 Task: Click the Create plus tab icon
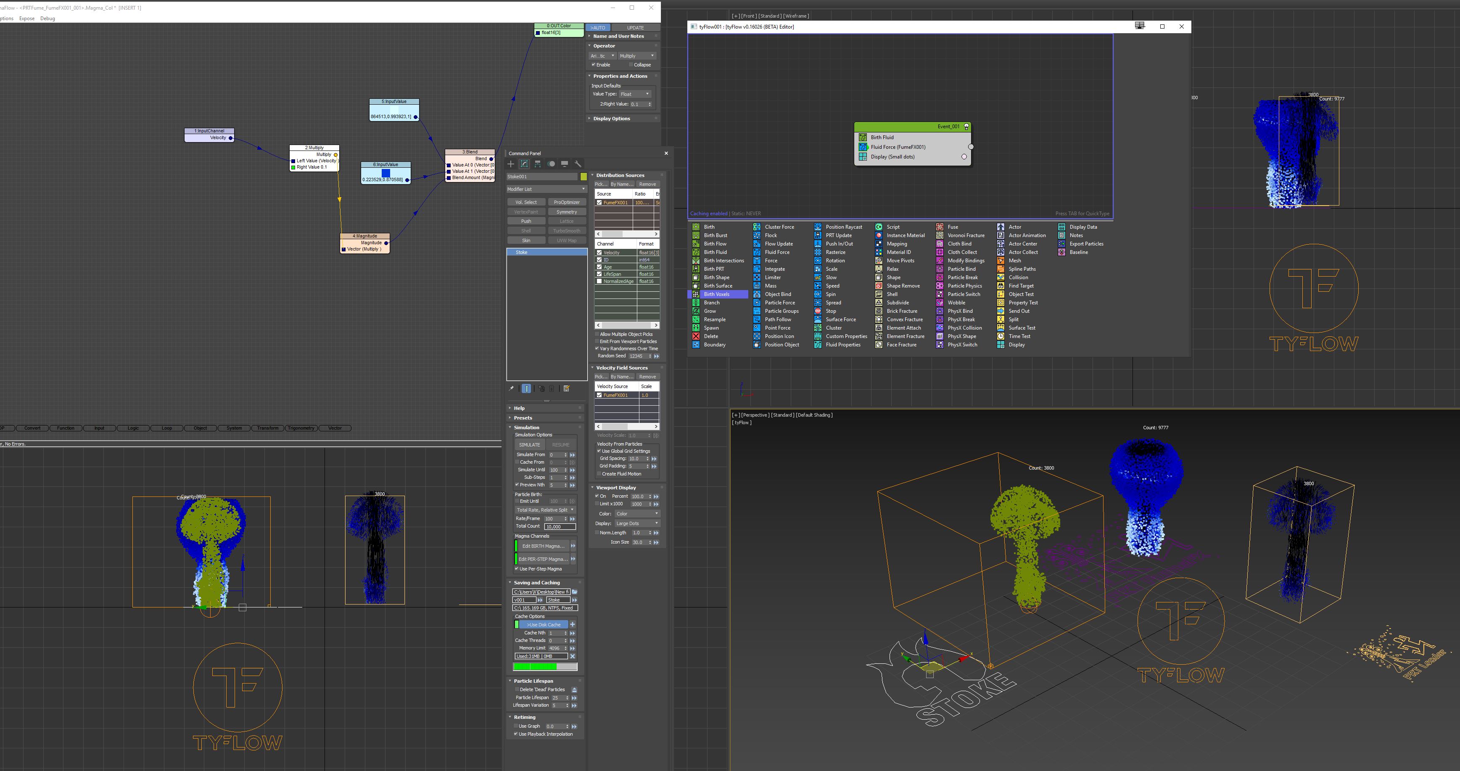pyautogui.click(x=511, y=164)
